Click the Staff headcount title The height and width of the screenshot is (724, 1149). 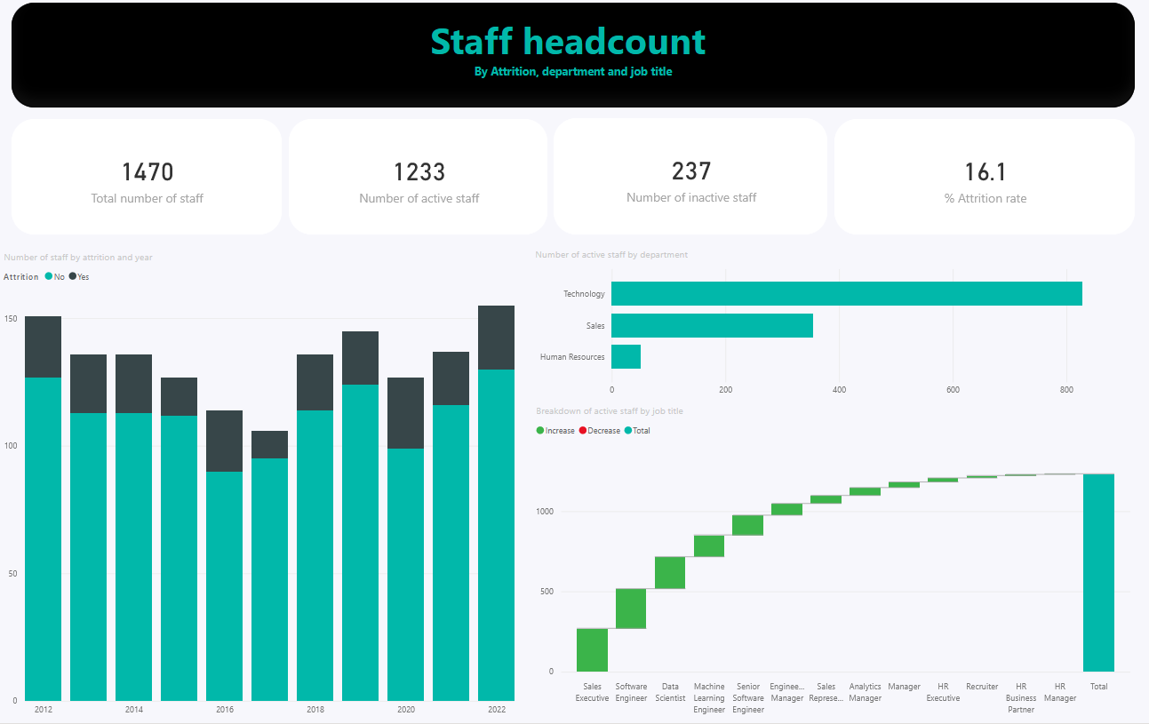pos(568,42)
